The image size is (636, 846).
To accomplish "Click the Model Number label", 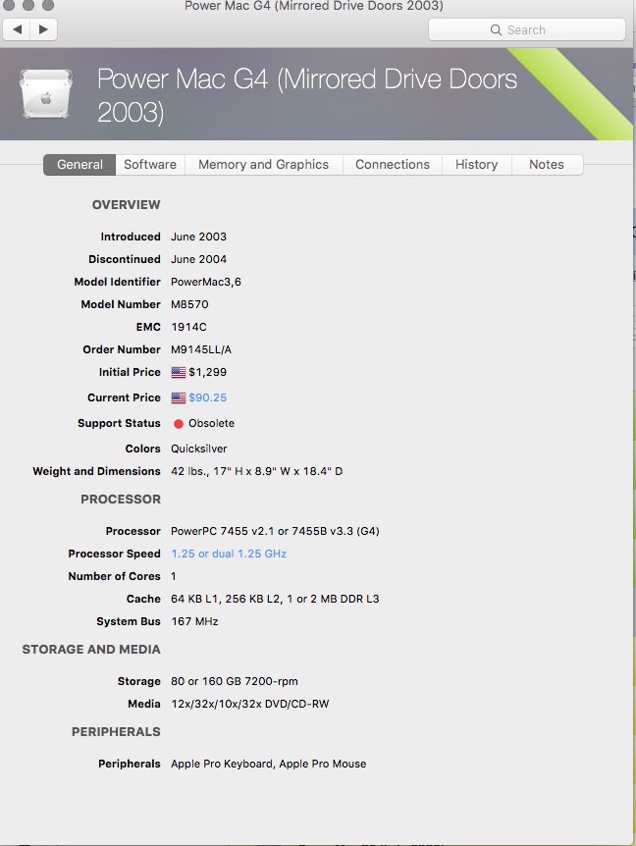I will click(121, 305).
